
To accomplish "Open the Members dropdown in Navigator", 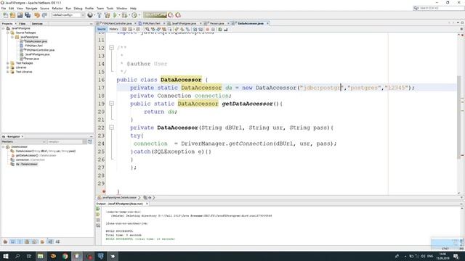I will coord(23,142).
